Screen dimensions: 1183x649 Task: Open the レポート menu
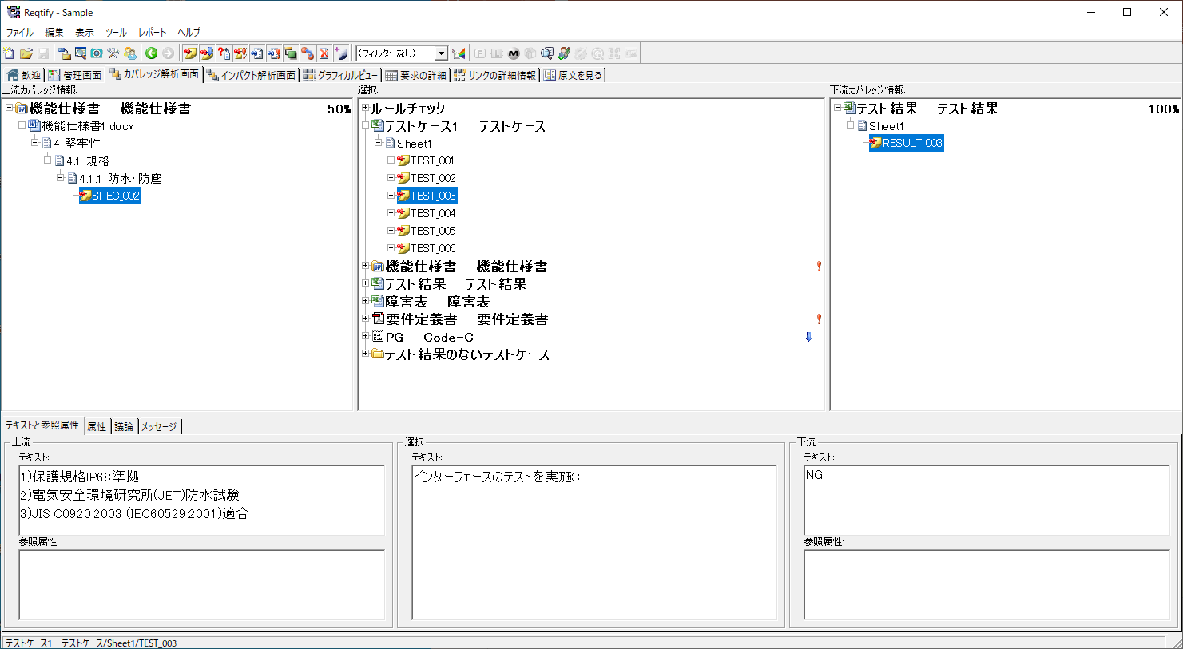152,32
